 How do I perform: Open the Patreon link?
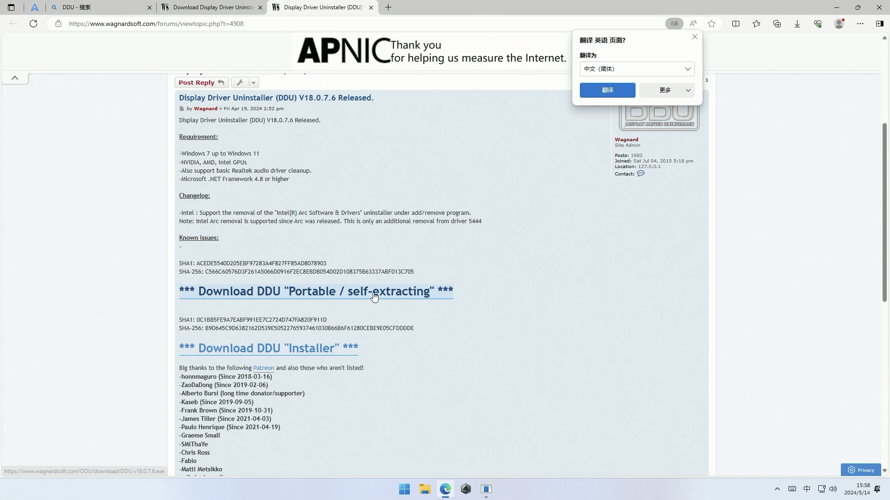[x=263, y=368]
